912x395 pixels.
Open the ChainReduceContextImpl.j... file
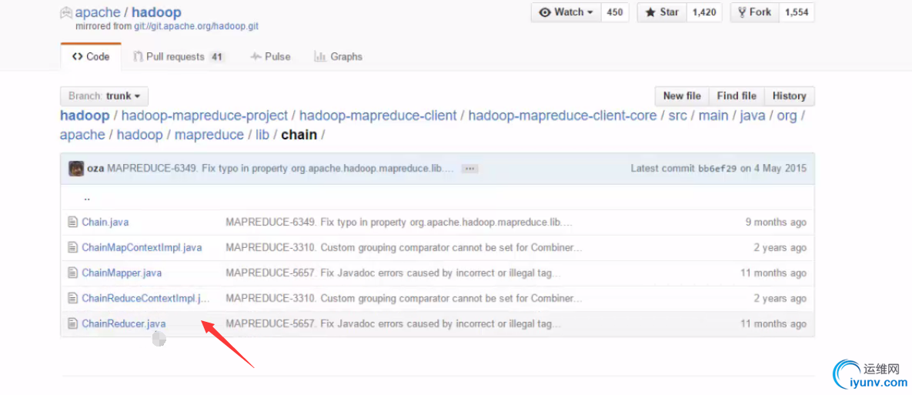146,298
